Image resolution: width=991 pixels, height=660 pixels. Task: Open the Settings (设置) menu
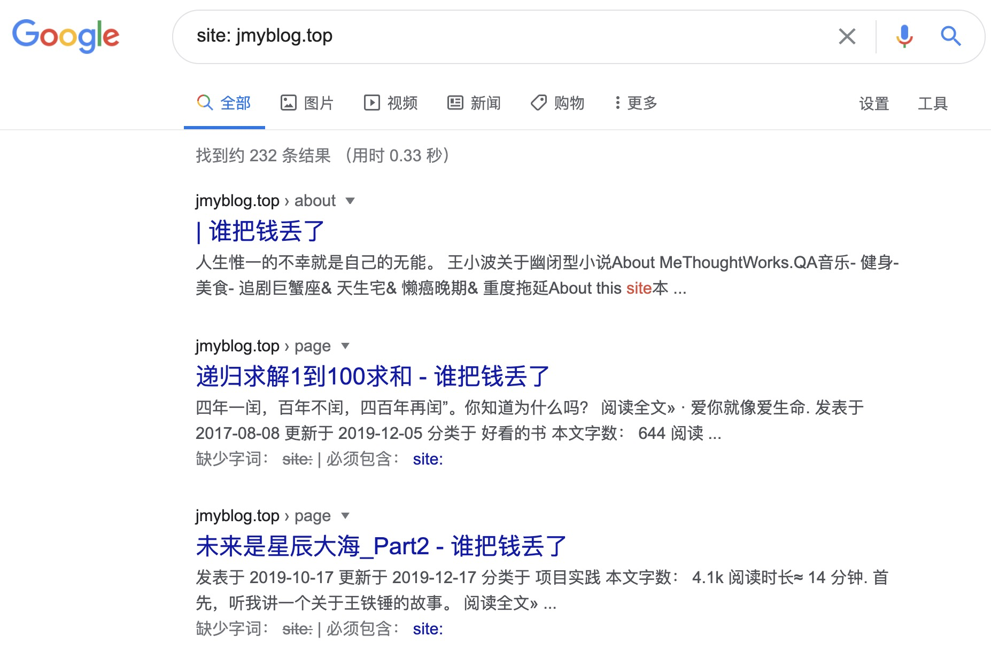(873, 103)
